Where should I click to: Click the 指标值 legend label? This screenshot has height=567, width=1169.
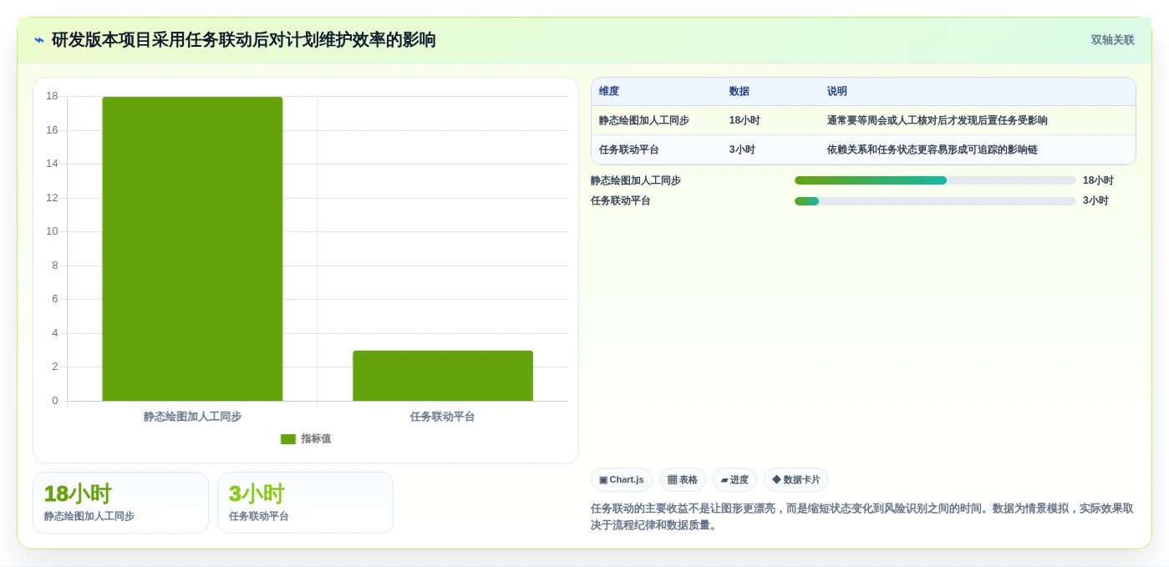click(316, 439)
